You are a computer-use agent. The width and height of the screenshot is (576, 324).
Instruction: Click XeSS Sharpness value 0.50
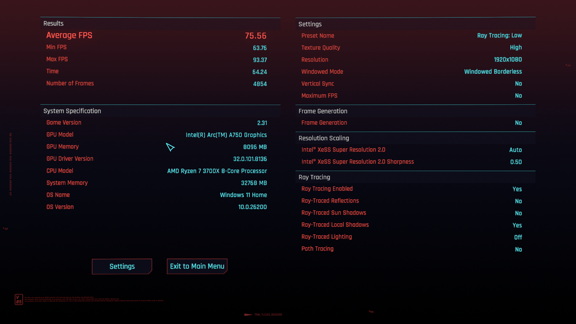516,162
